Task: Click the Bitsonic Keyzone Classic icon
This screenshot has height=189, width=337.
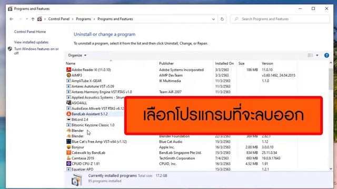Action: pyautogui.click(x=68, y=125)
